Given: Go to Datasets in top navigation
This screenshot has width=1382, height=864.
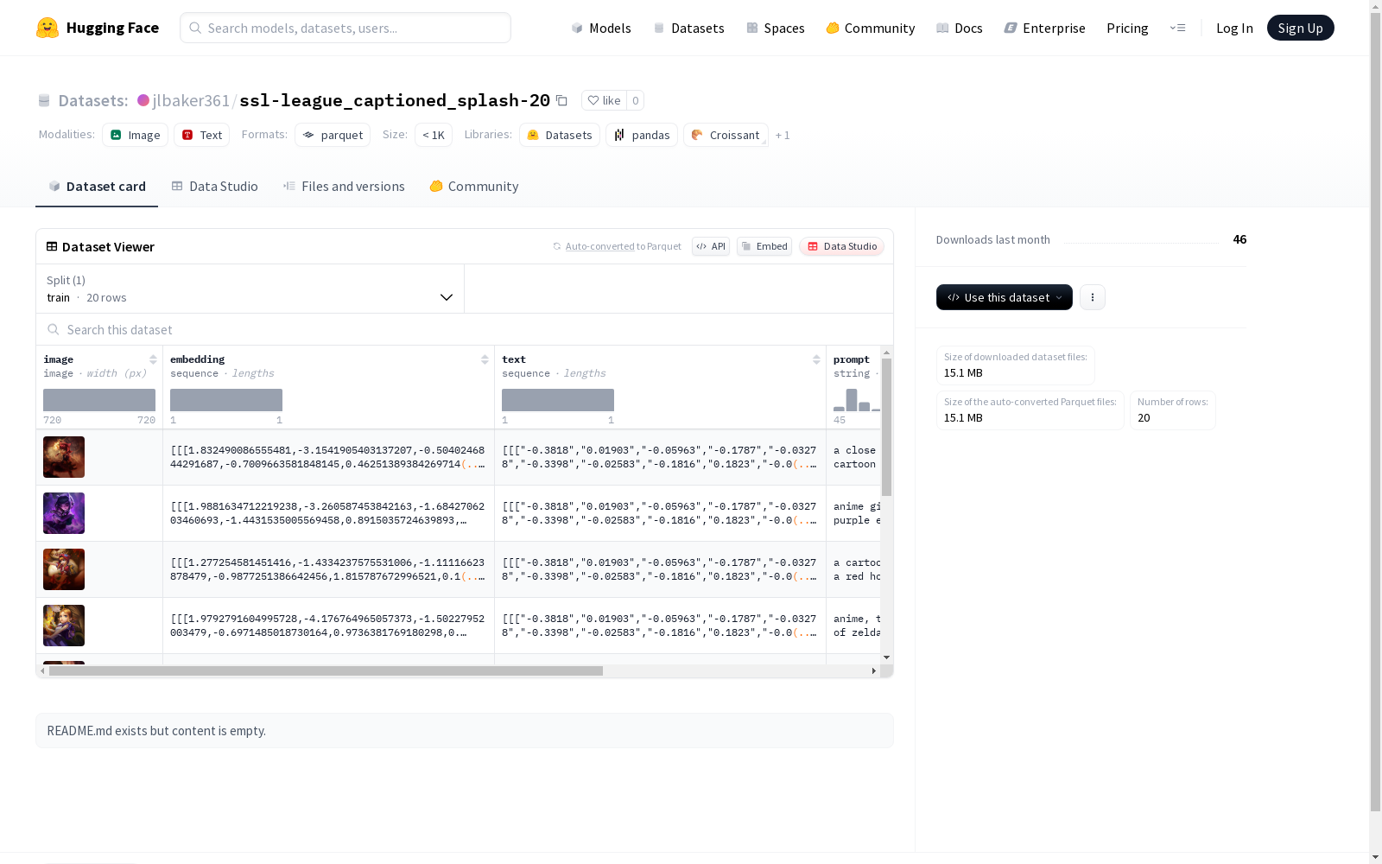Looking at the screenshot, I should pyautogui.click(x=688, y=28).
